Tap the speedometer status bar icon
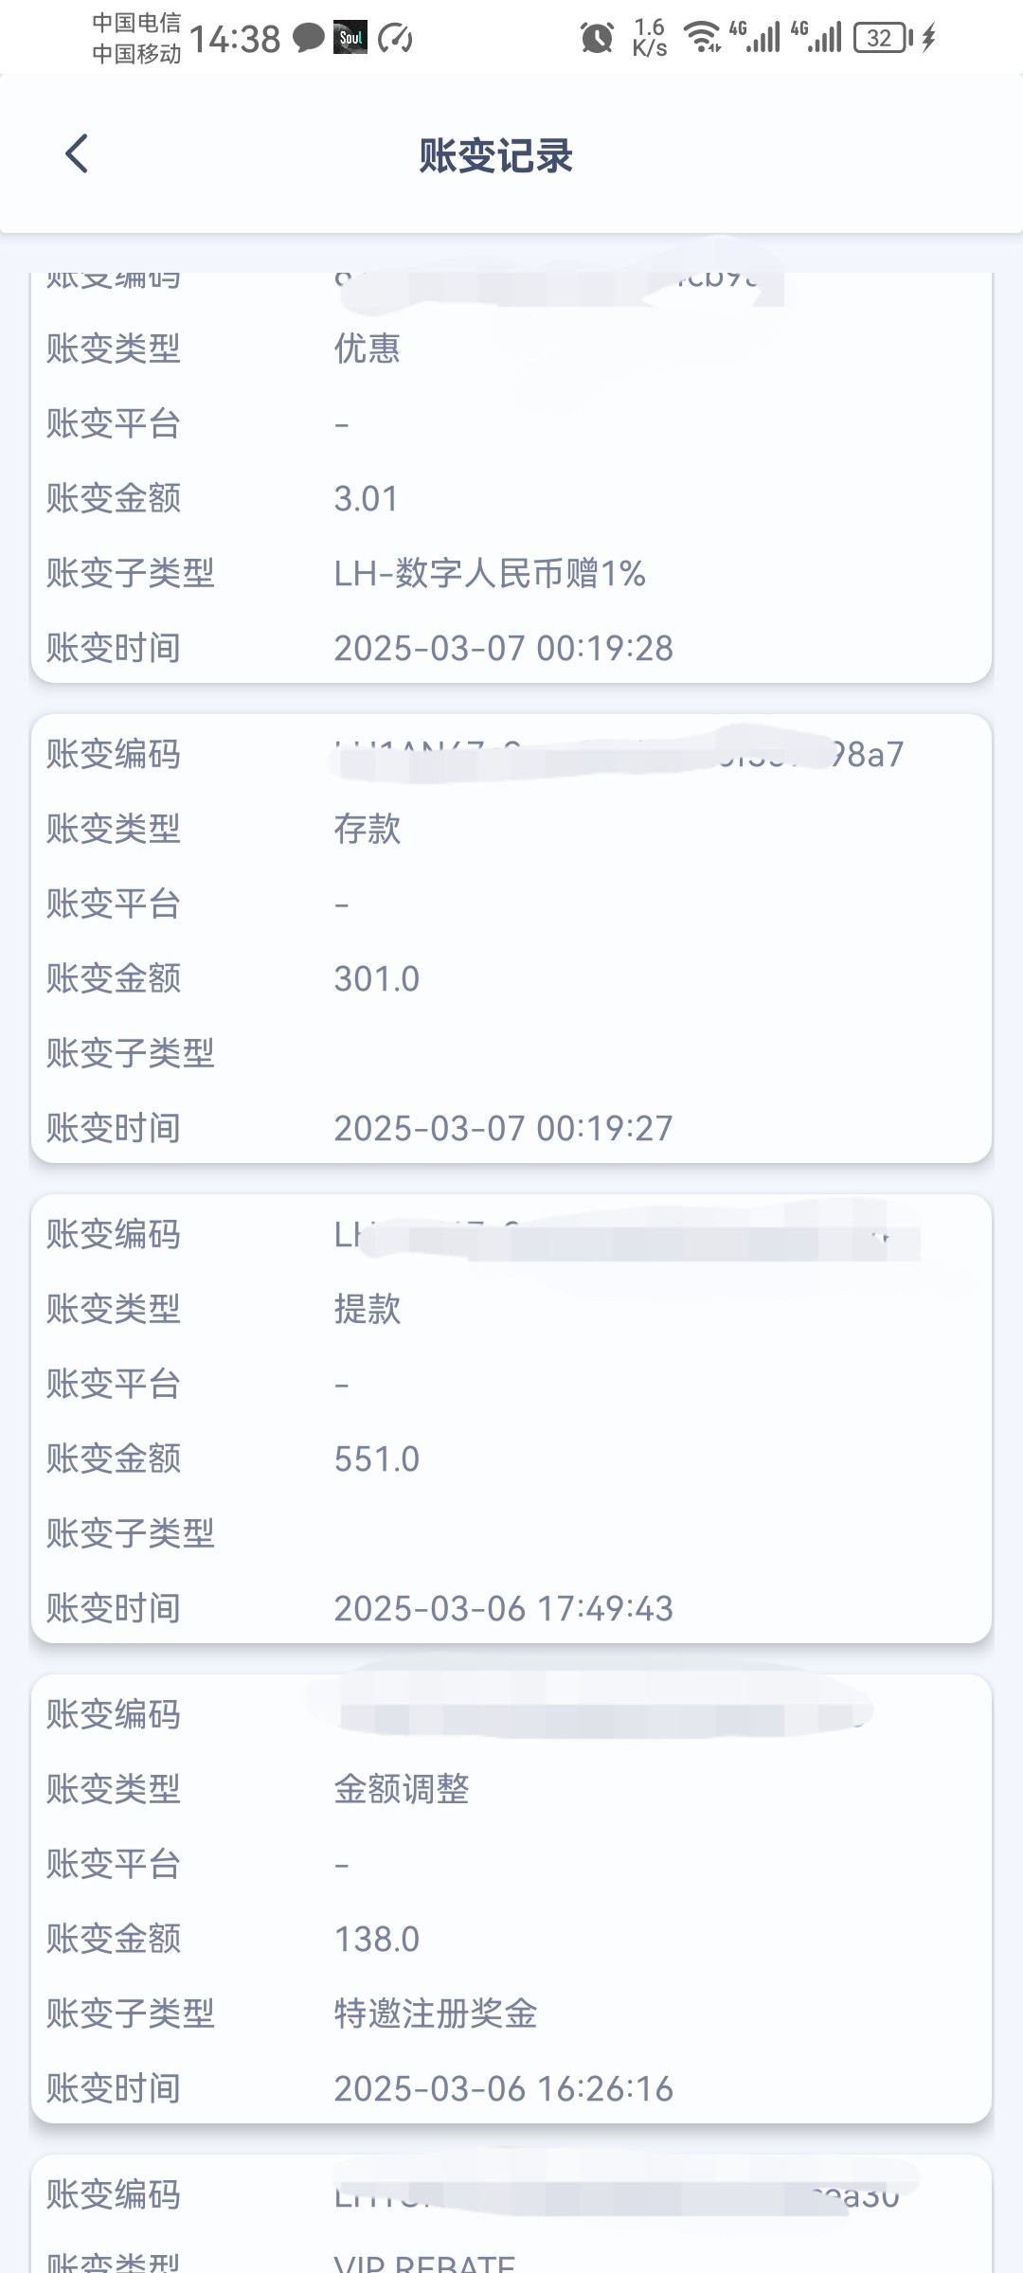Viewport: 1023px width, 2273px height. coord(395,38)
